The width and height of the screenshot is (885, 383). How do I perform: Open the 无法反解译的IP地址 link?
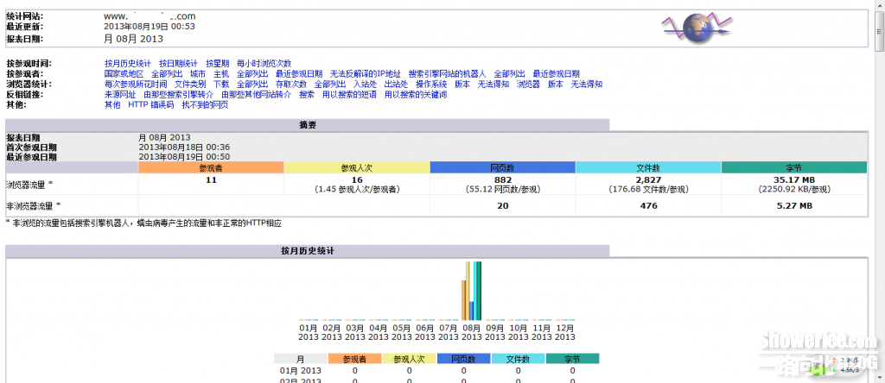point(366,74)
